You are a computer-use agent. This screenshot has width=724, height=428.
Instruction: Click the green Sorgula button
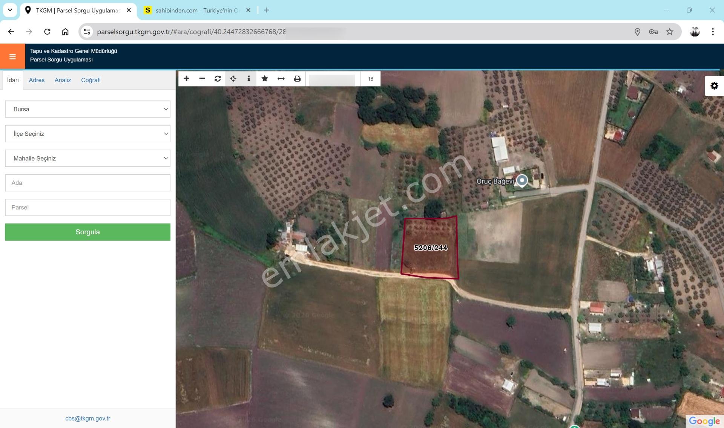pyautogui.click(x=87, y=232)
